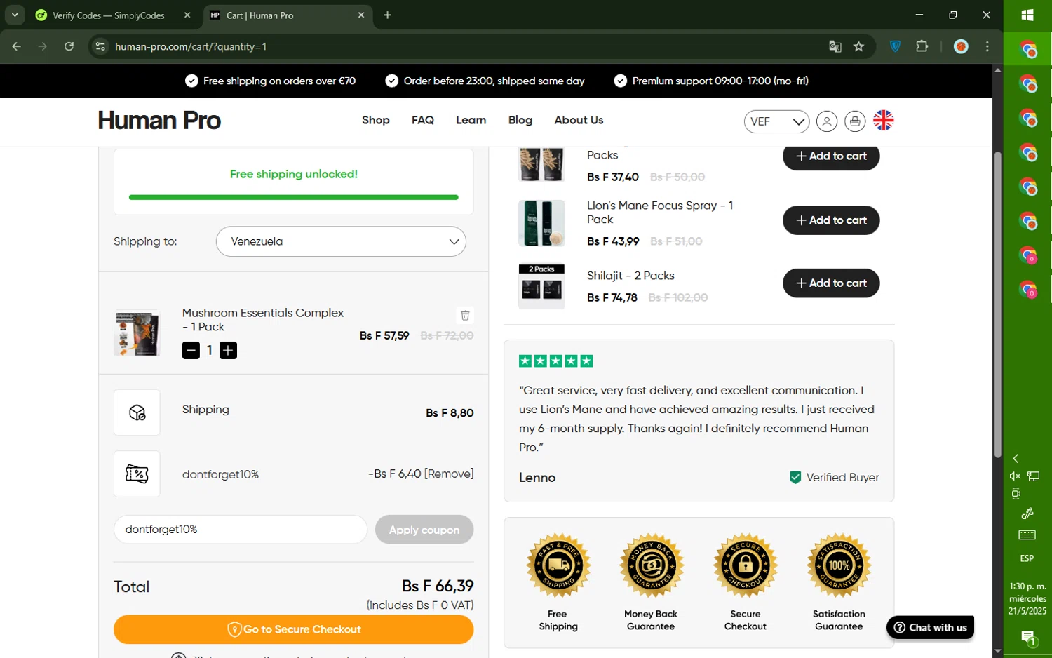Open Shilajit 2 Packs product thumbnail
1052x658 pixels.
[541, 286]
